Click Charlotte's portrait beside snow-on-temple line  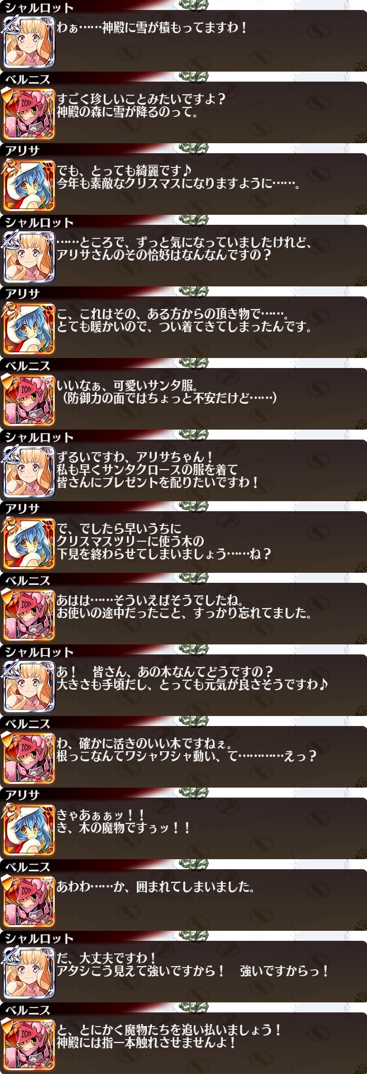[x=29, y=42]
